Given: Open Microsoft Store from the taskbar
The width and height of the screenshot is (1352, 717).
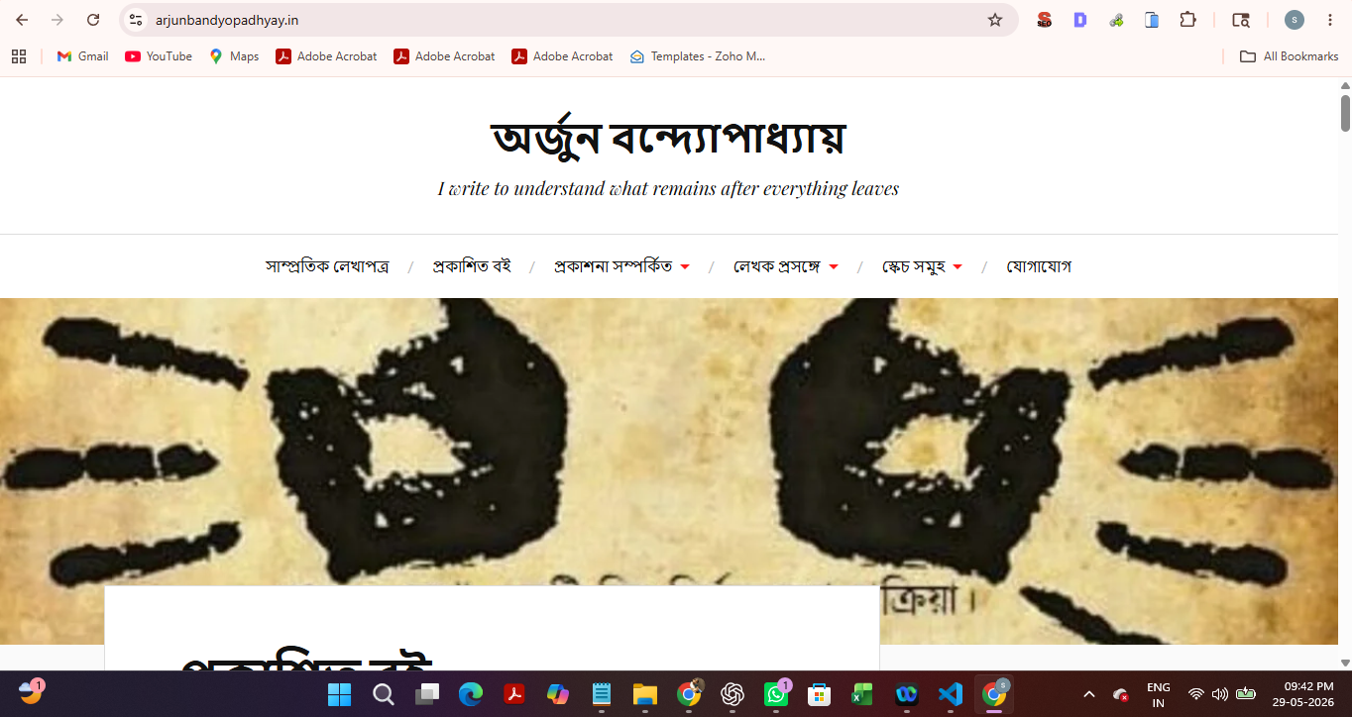Looking at the screenshot, I should 820,694.
